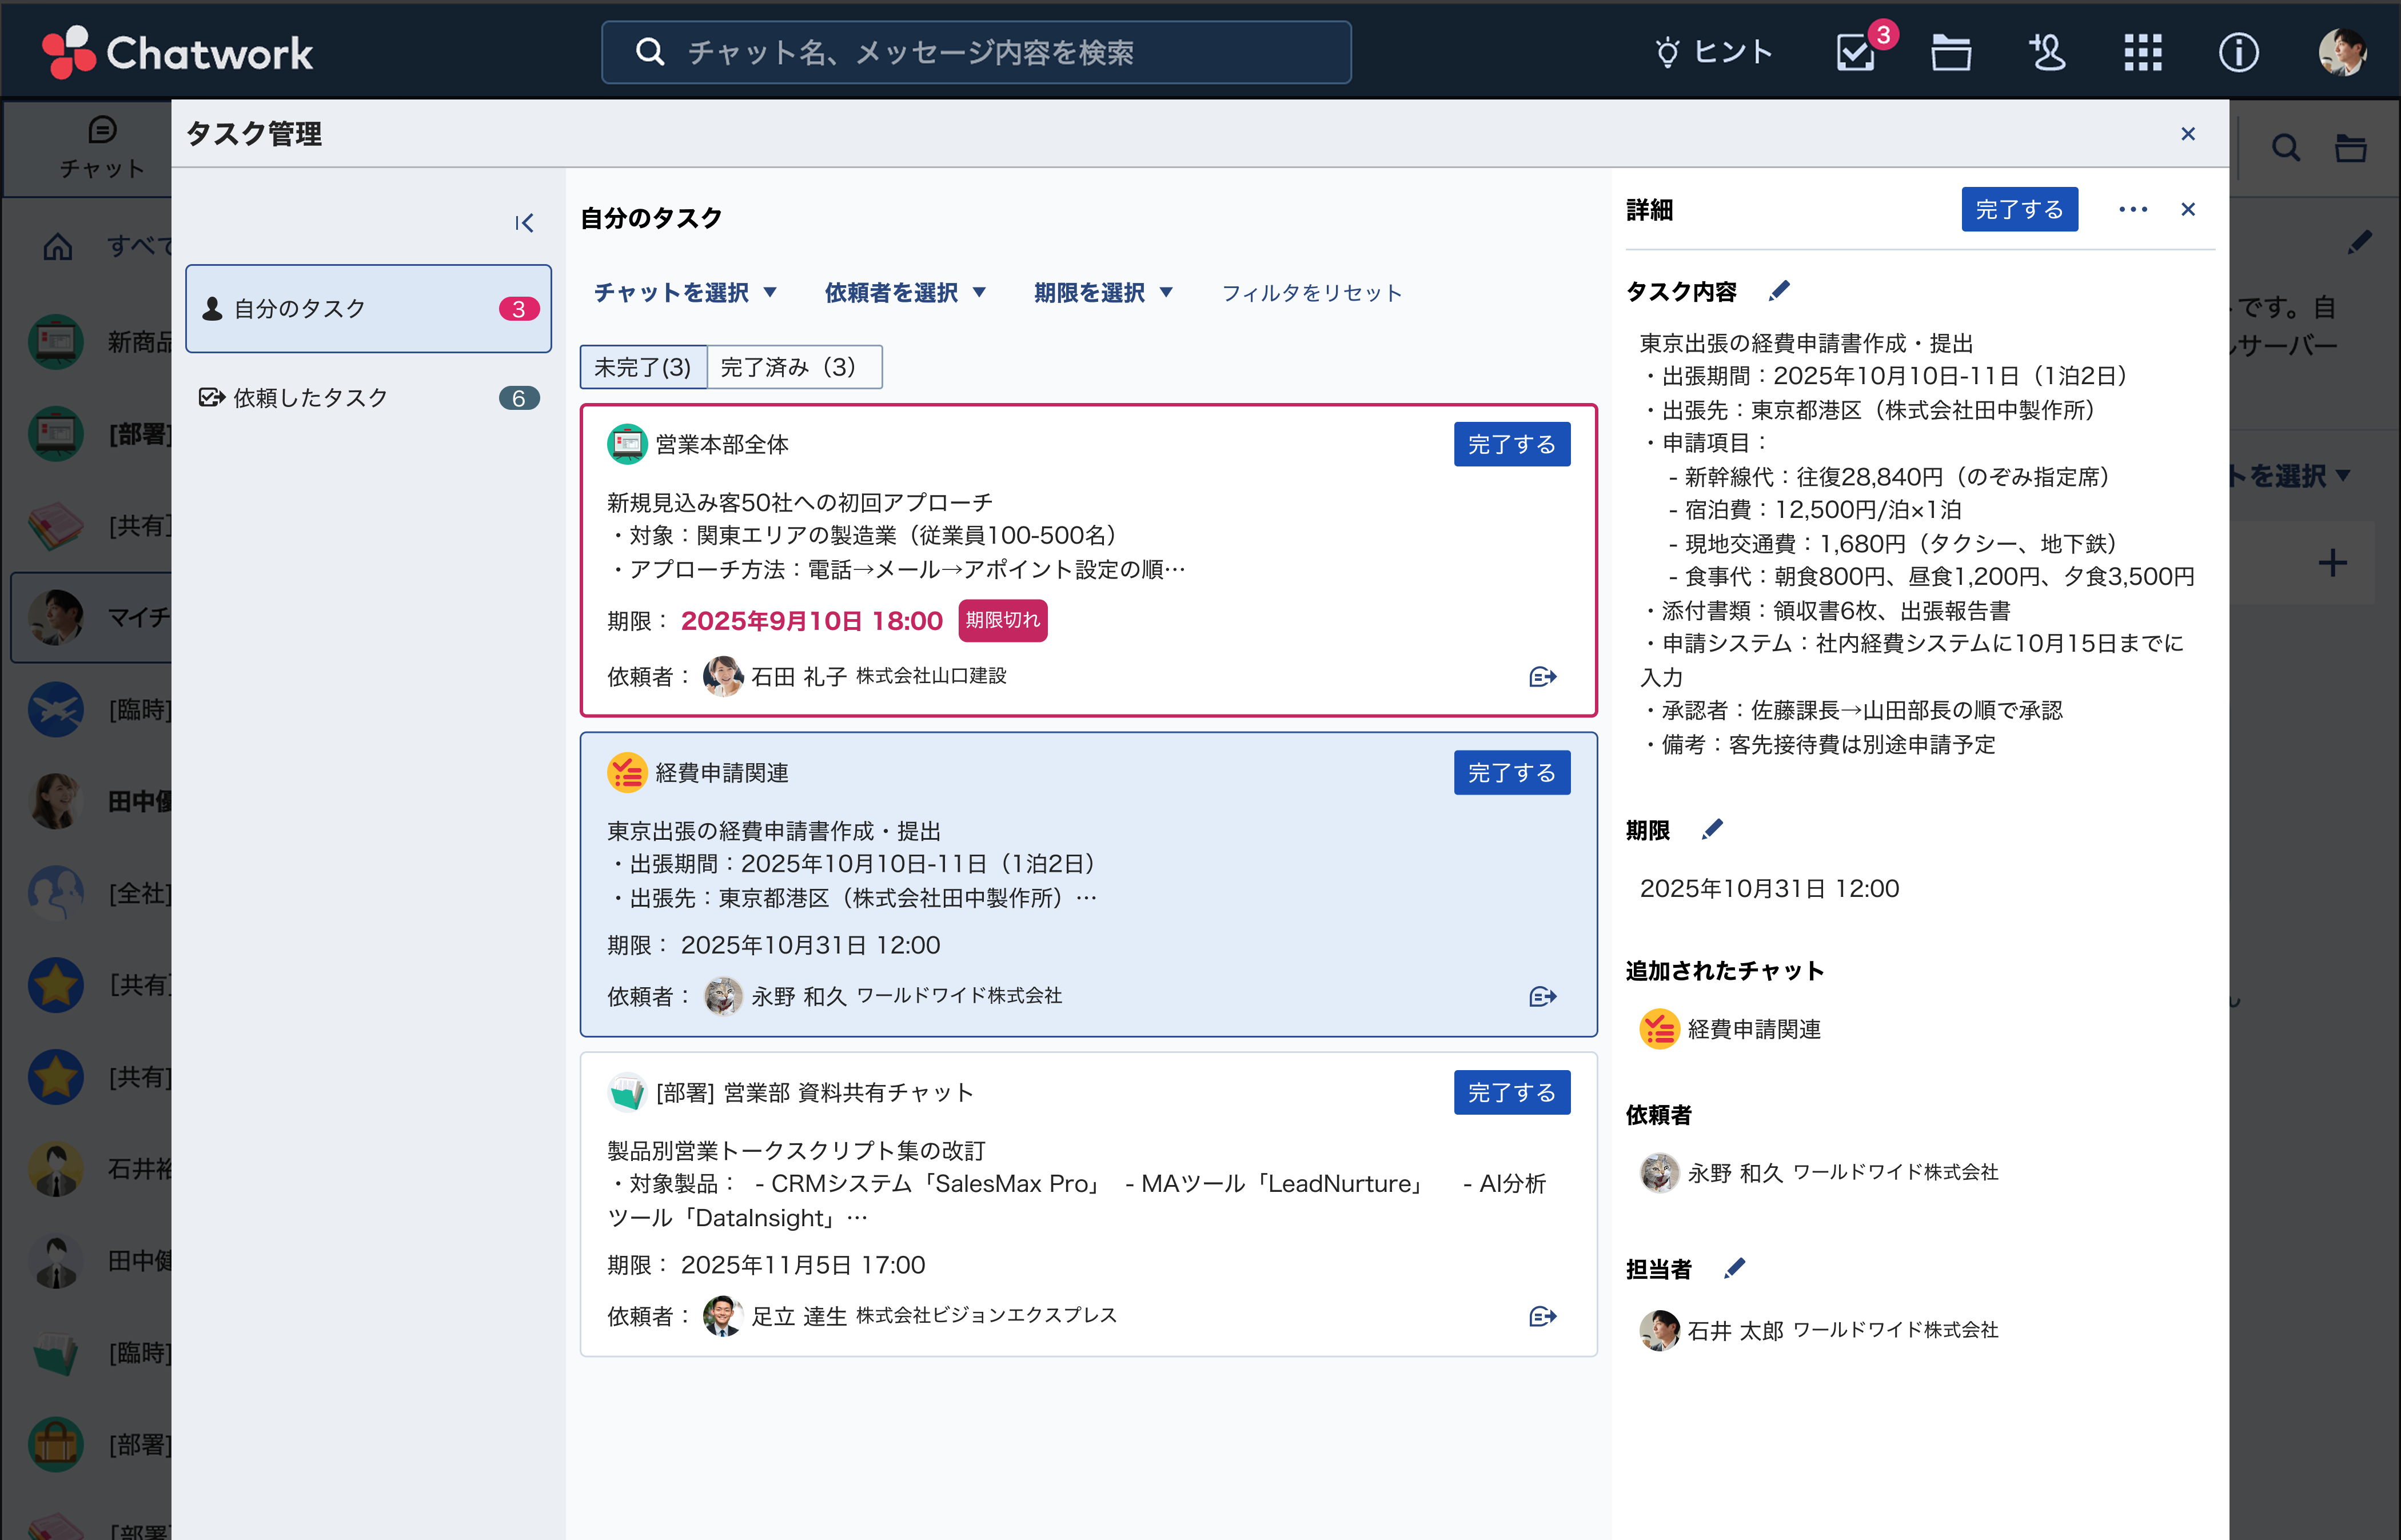
Task: Edit タスク内容 with the pencil icon
Action: tap(1779, 290)
